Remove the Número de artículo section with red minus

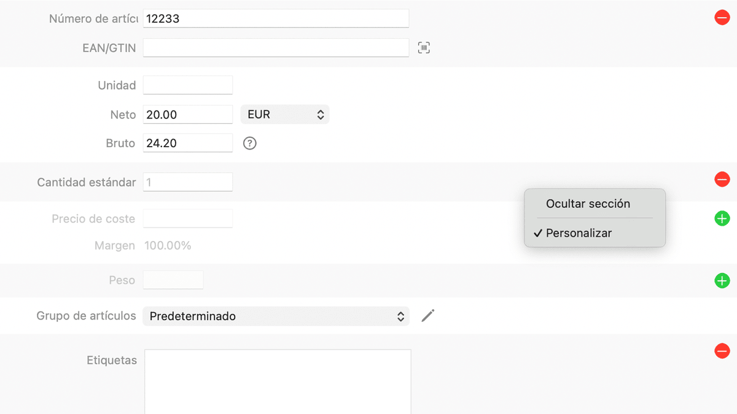pyautogui.click(x=722, y=18)
